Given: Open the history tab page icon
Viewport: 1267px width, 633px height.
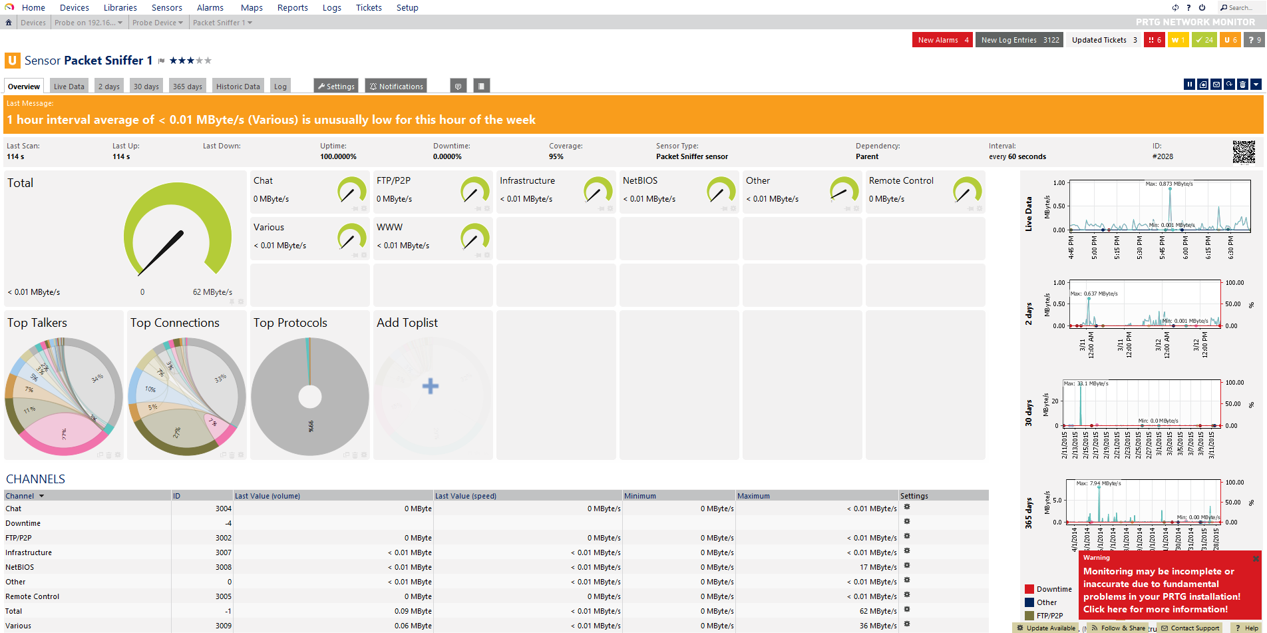Looking at the screenshot, I should point(482,86).
